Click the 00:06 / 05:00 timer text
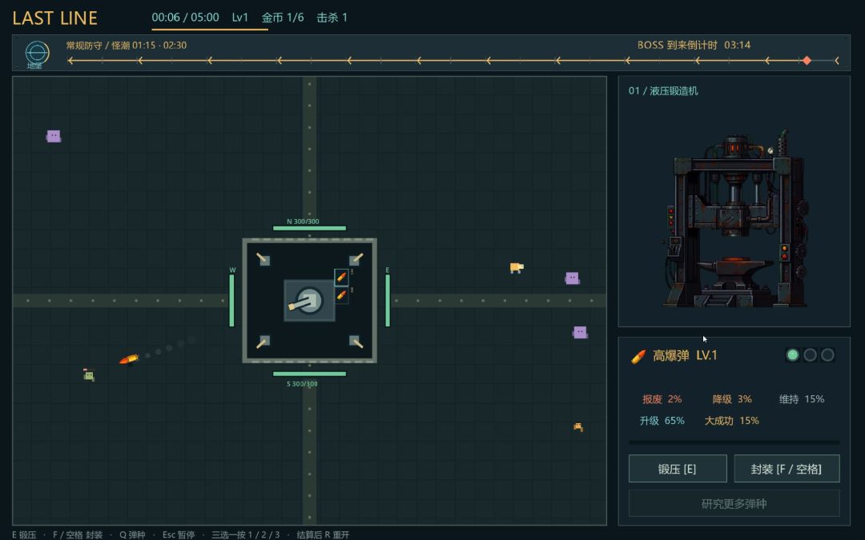This screenshot has width=865, height=540. [185, 18]
